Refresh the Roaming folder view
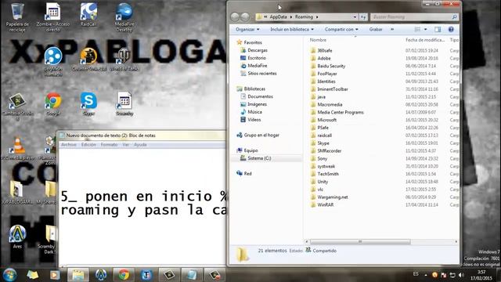The image size is (501, 282). click(x=363, y=17)
